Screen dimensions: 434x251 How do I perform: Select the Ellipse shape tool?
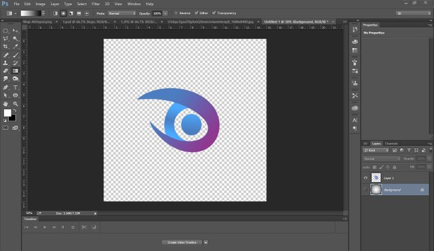pyautogui.click(x=16, y=95)
